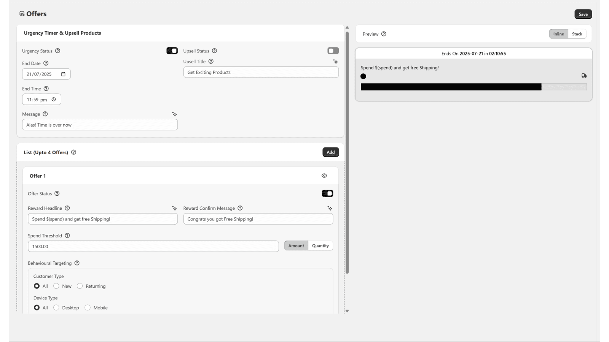Select Mobile device type radio button

pyautogui.click(x=88, y=308)
